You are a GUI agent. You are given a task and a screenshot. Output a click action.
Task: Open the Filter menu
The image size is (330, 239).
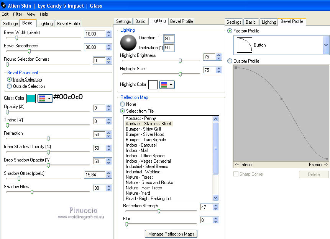(18, 14)
